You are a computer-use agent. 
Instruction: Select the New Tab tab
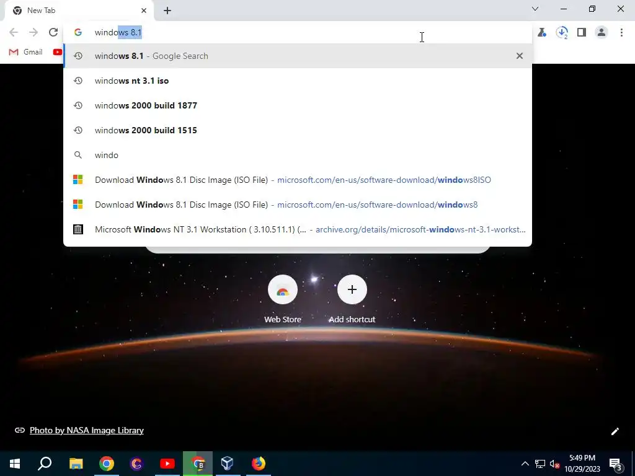click(x=79, y=11)
